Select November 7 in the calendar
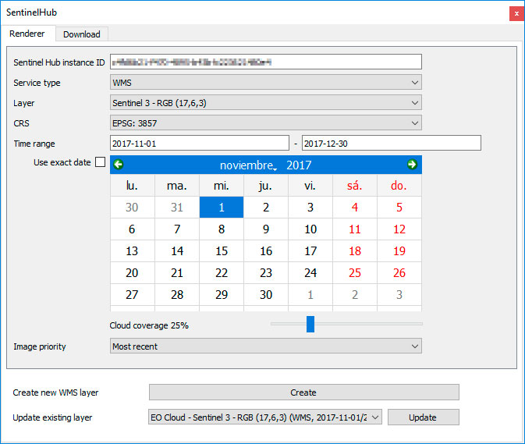Viewport: 525px width, 444px height. pyautogui.click(x=177, y=229)
